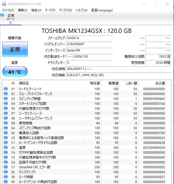Viewport: 174px width, 184px height.
Task: Click raw value 0000000007AA
Action: (154, 104)
